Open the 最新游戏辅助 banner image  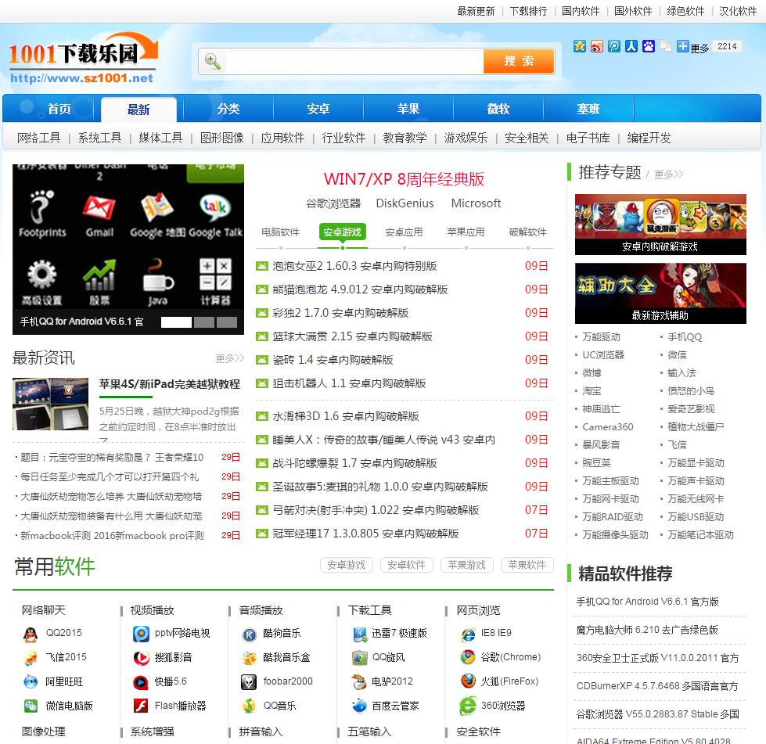click(x=660, y=293)
